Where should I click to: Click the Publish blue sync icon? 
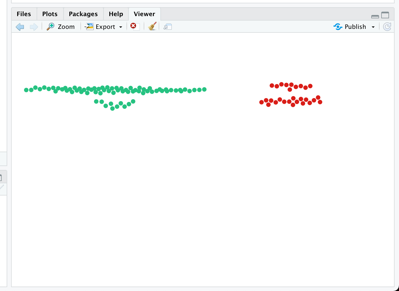338,26
